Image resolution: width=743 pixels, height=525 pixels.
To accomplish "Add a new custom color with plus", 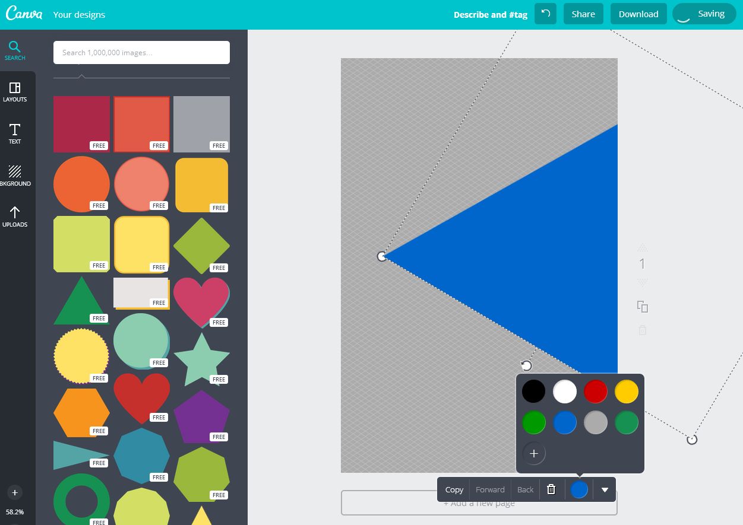I will pyautogui.click(x=533, y=454).
